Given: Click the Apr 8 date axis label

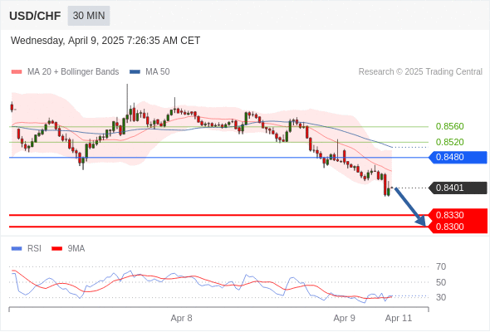Looking at the screenshot, I should coord(181,318).
